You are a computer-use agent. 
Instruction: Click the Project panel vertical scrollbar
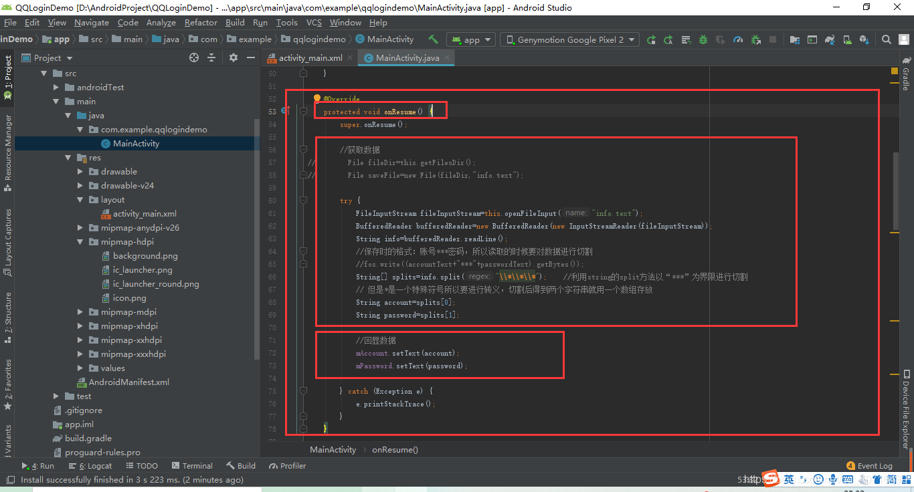(x=257, y=239)
